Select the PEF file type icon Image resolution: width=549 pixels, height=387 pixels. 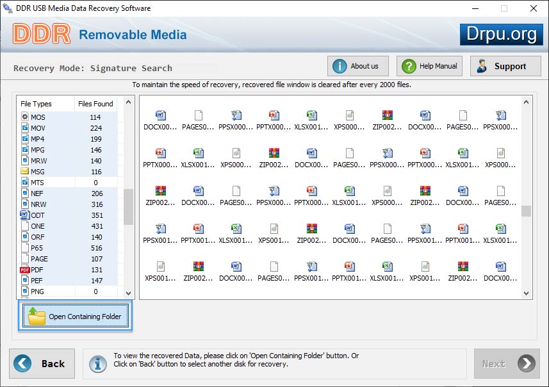tap(25, 280)
